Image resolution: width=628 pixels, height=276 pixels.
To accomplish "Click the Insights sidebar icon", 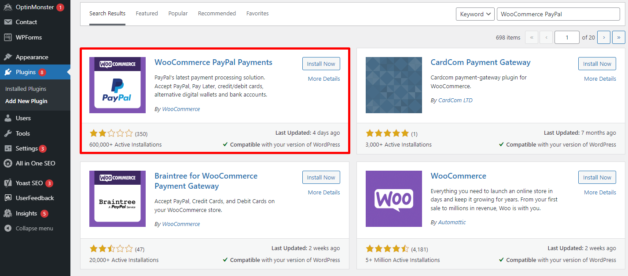I will tap(8, 213).
